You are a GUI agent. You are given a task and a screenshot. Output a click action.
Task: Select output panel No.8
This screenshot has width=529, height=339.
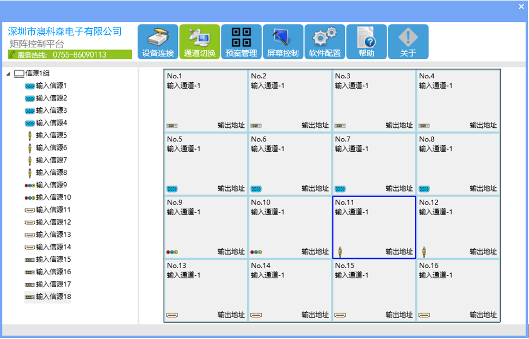tap(458, 163)
